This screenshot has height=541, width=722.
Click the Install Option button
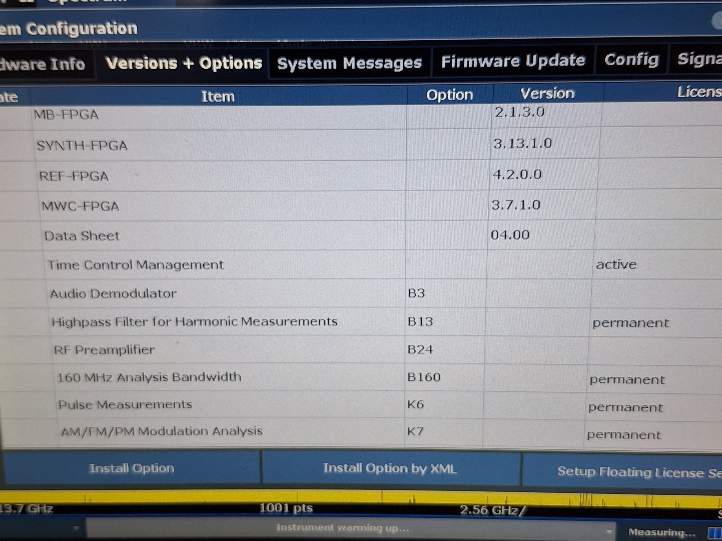pos(131,468)
